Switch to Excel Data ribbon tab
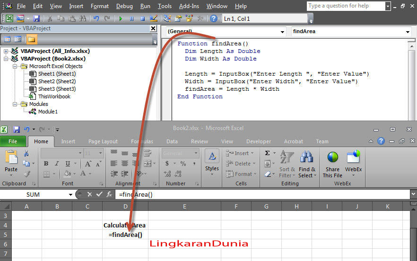The height and width of the screenshot is (261, 417). tap(172, 141)
